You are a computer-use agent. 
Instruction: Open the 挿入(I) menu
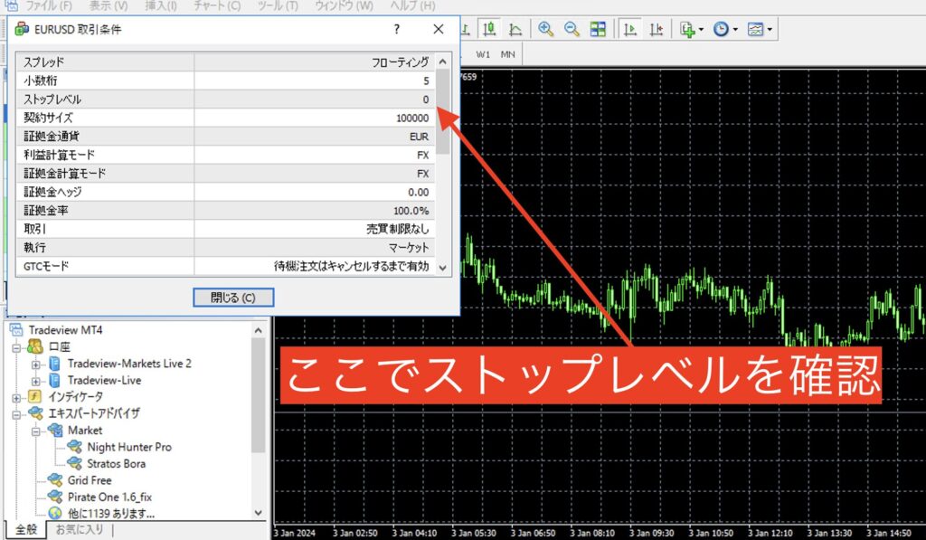[x=161, y=6]
